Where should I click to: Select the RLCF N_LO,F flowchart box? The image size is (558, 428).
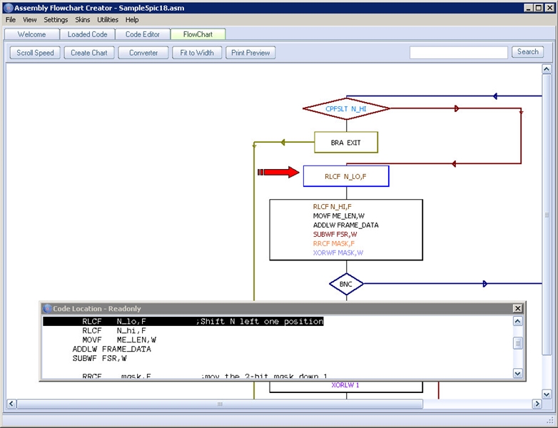[346, 176]
